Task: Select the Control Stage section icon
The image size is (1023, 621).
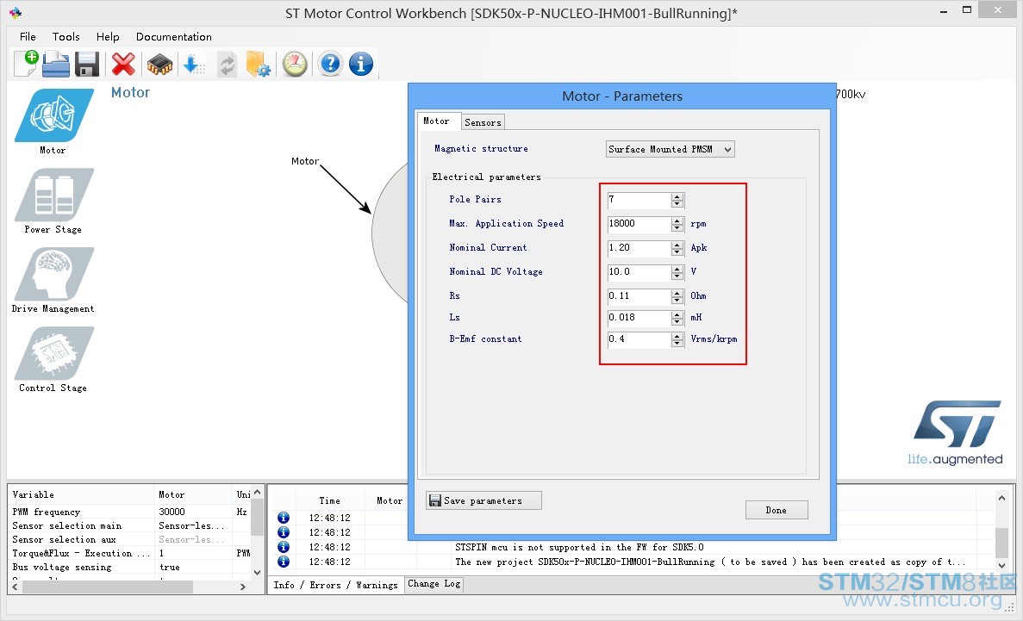Action: [53, 353]
